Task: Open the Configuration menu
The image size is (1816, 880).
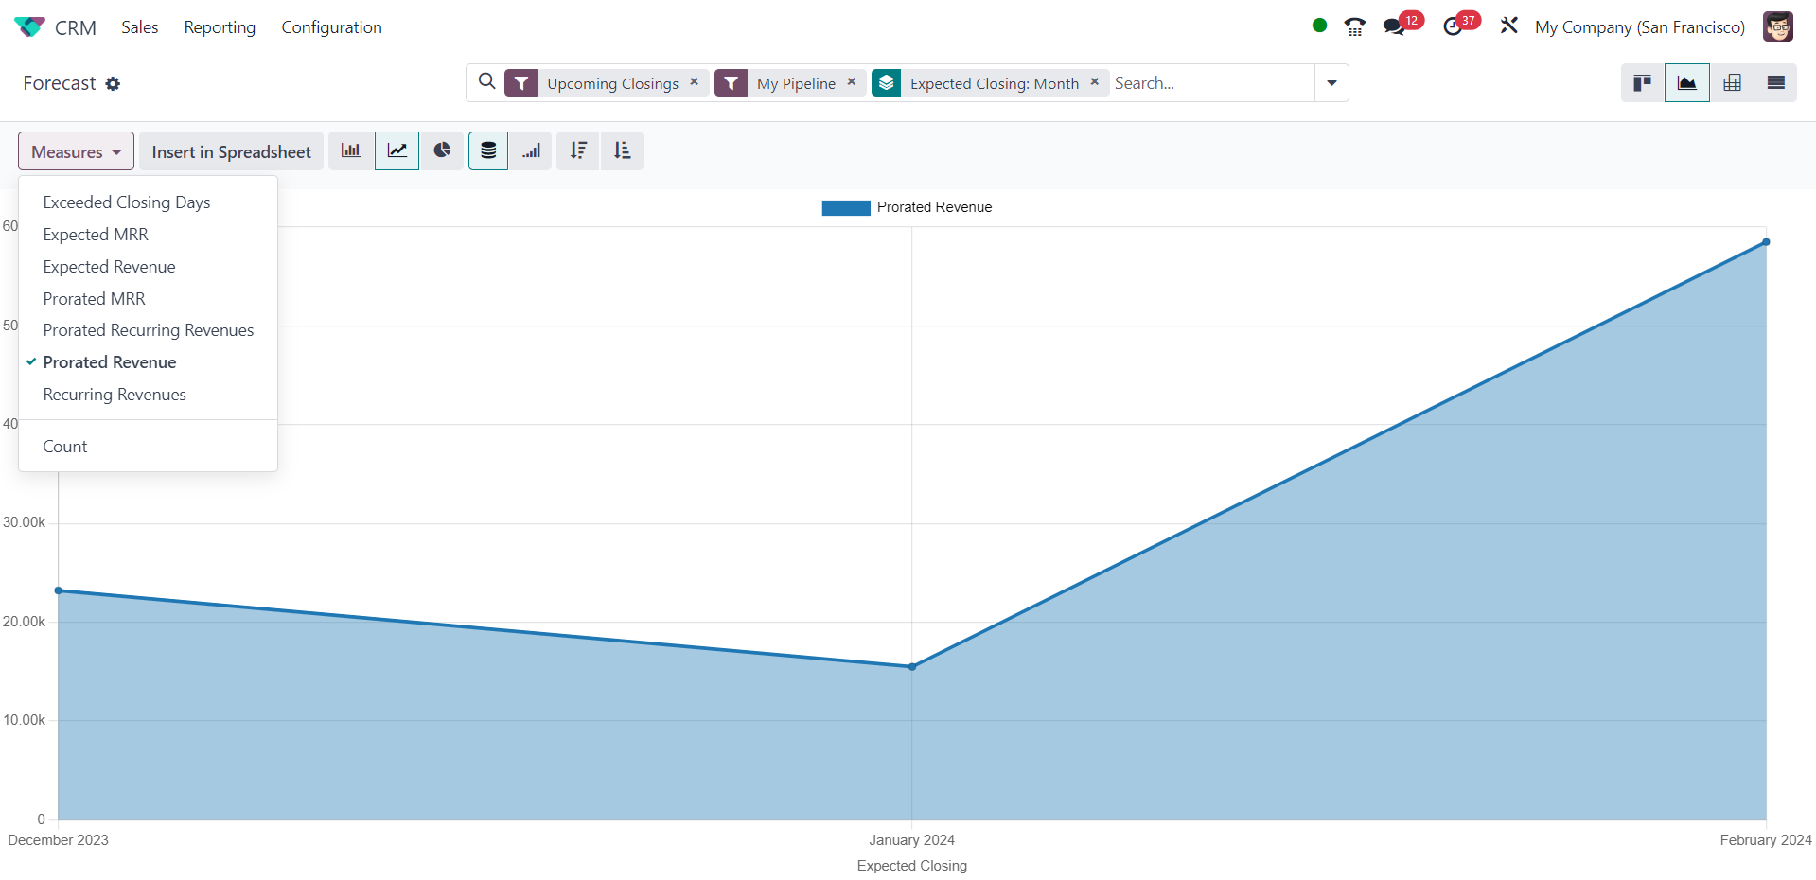Action: (x=331, y=27)
